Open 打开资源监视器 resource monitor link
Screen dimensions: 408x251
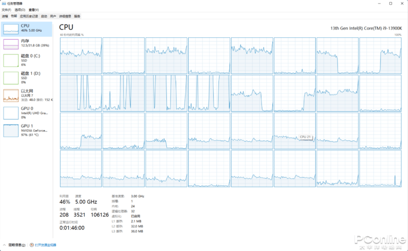43,245
